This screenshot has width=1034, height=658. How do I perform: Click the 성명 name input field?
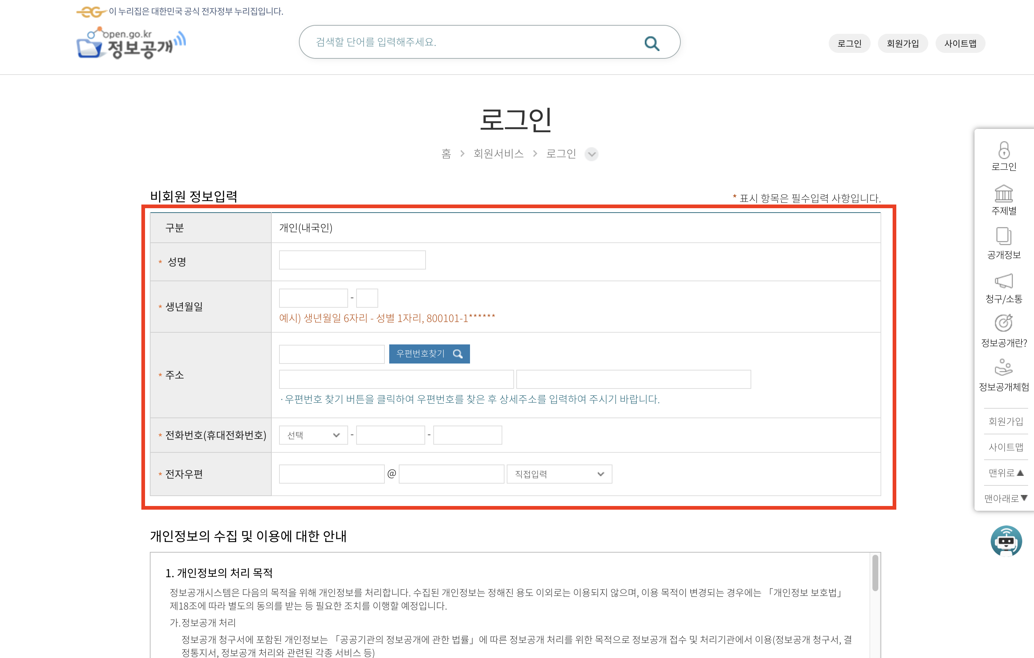352,260
